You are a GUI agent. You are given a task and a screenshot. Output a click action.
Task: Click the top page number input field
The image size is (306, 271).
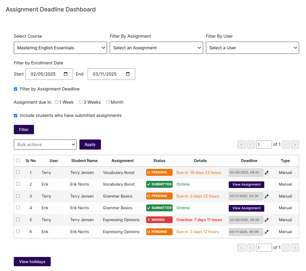(x=263, y=145)
